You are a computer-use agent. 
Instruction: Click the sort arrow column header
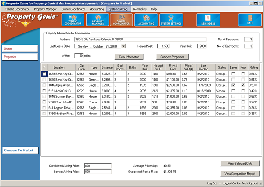(44, 67)
